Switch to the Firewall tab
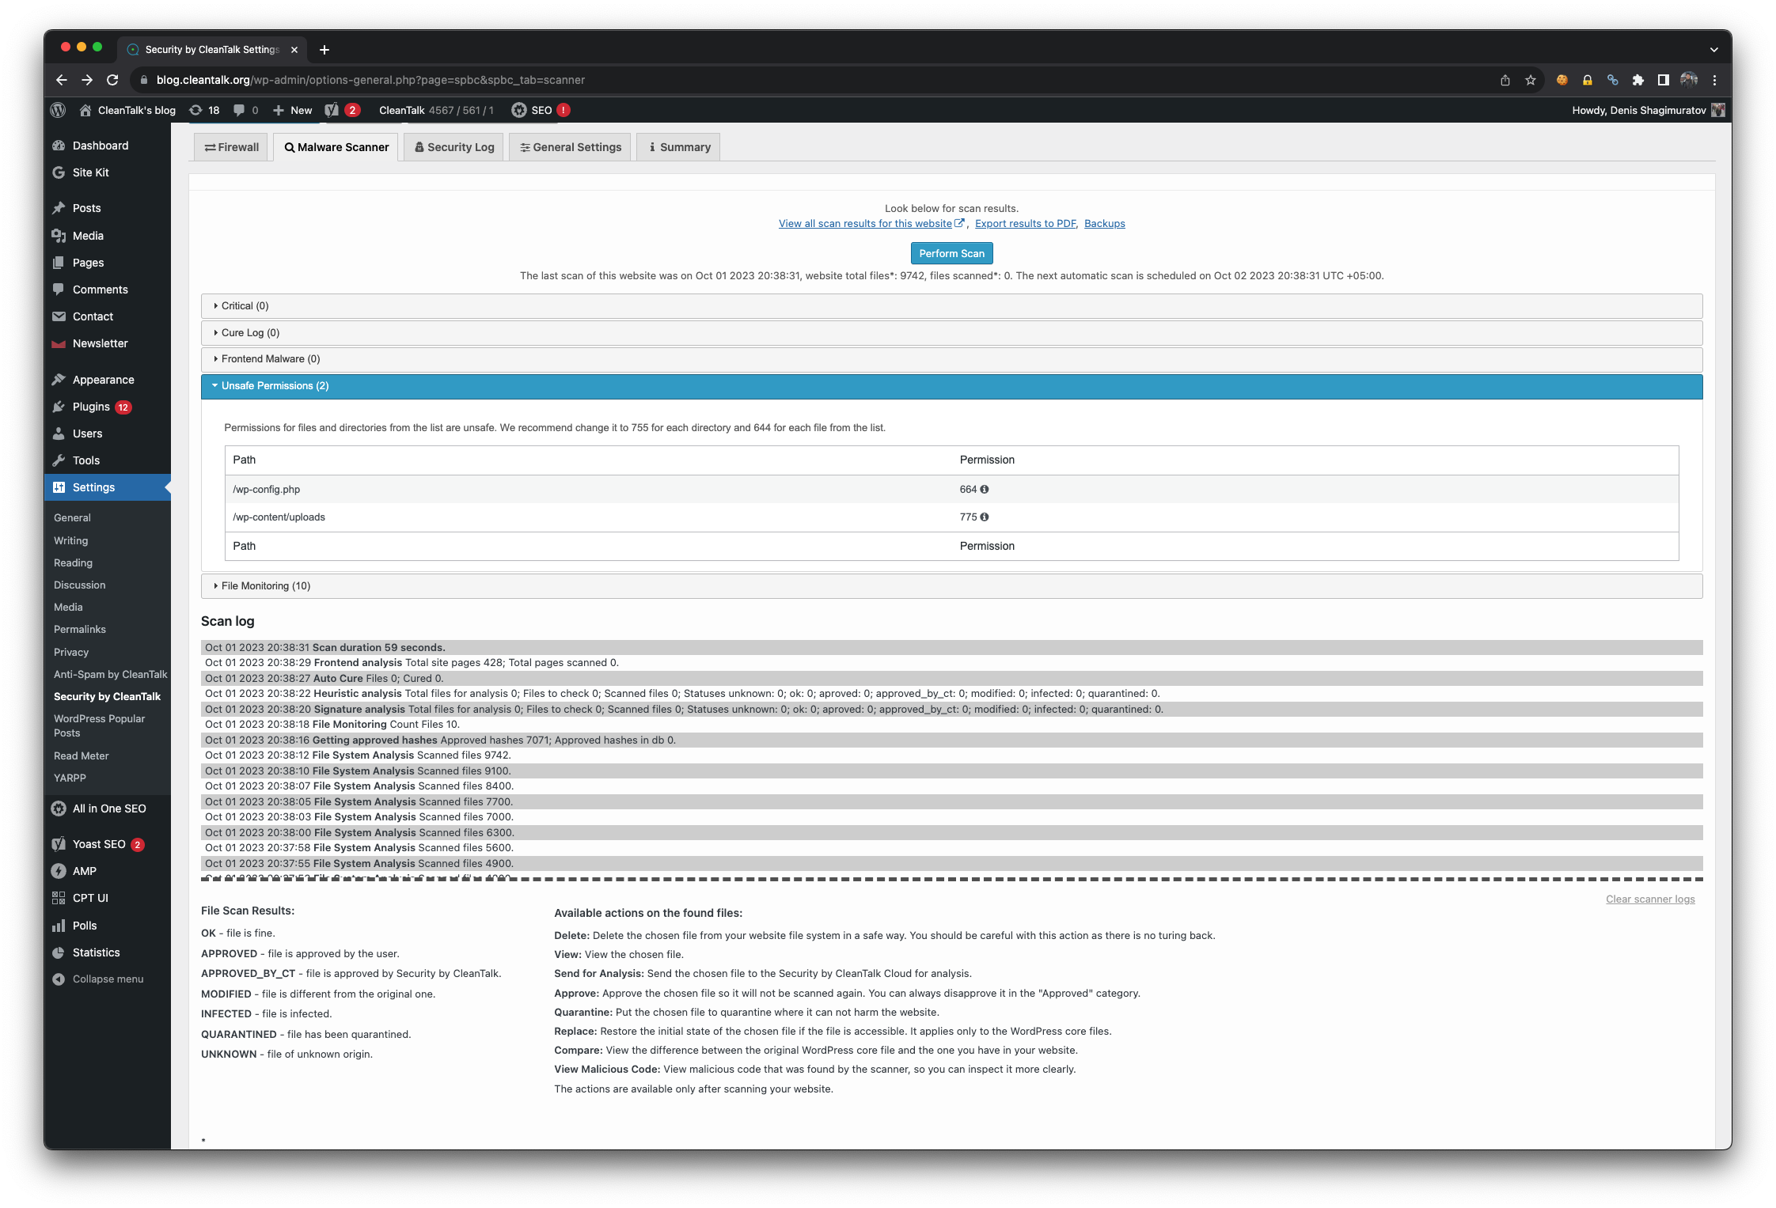Image resolution: width=1776 pixels, height=1208 pixels. click(231, 147)
